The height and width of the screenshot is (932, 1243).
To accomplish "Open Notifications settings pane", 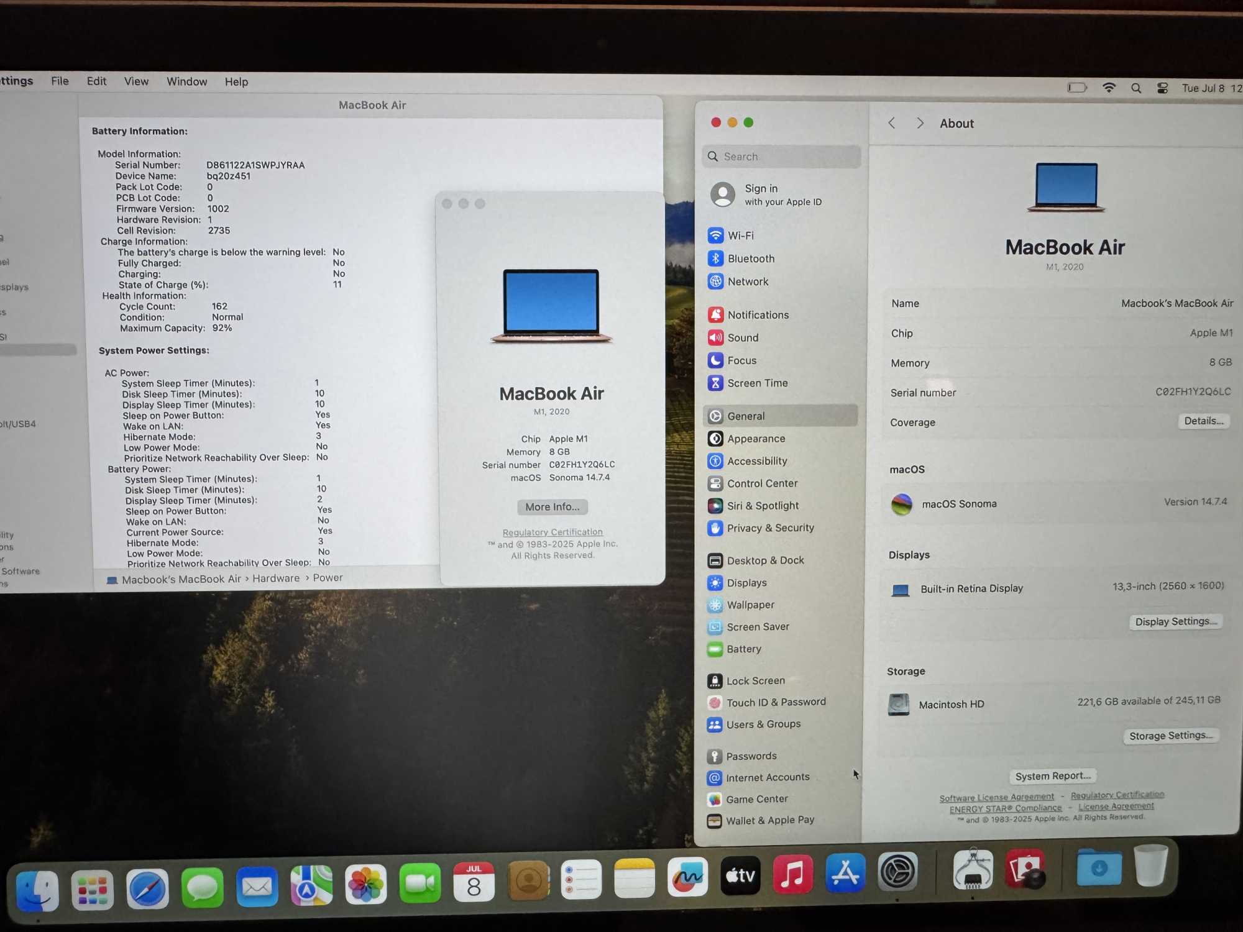I will (x=757, y=315).
